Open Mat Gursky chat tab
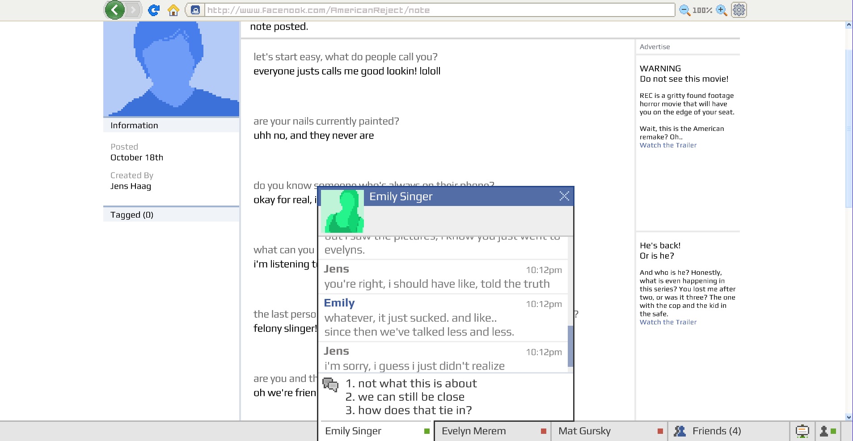The width and height of the screenshot is (853, 441). (x=608, y=431)
